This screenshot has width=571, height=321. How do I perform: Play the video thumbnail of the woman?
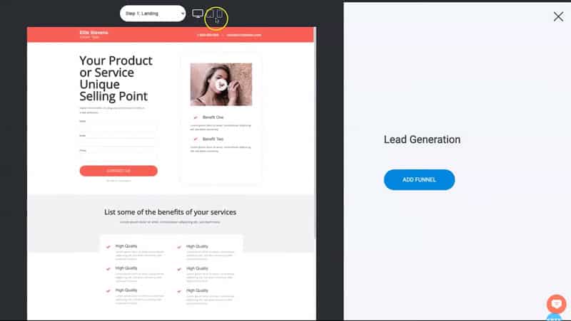[221, 85]
